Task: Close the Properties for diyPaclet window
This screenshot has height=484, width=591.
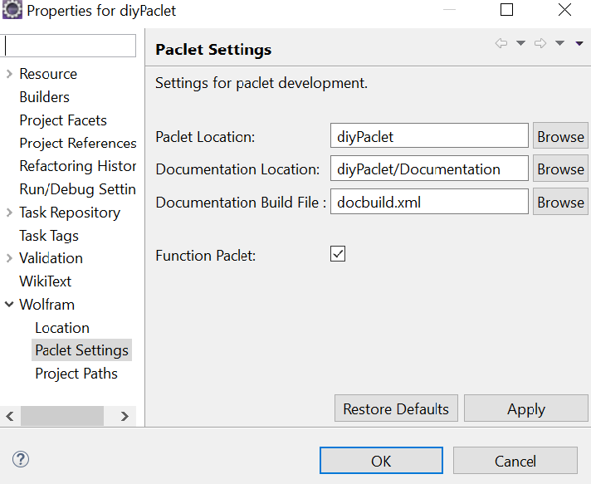Action: (564, 10)
